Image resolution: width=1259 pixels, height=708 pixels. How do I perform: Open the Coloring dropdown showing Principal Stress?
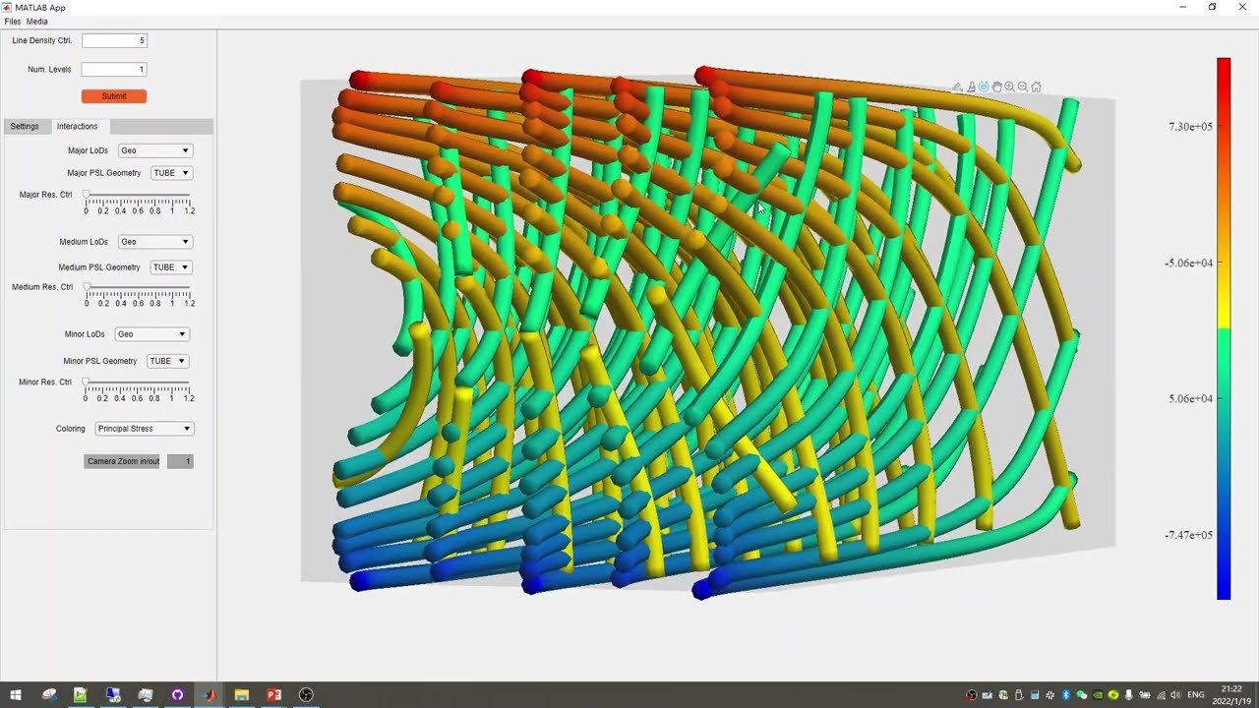(x=144, y=428)
